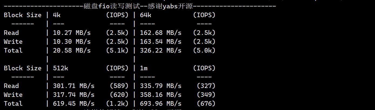
Task: Select the 10.27 MB/s read speed value
Action: pyautogui.click(x=72, y=33)
